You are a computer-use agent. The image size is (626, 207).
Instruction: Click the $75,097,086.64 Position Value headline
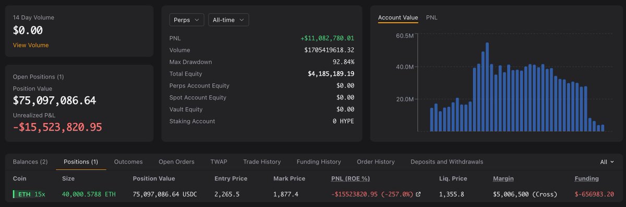click(54, 100)
